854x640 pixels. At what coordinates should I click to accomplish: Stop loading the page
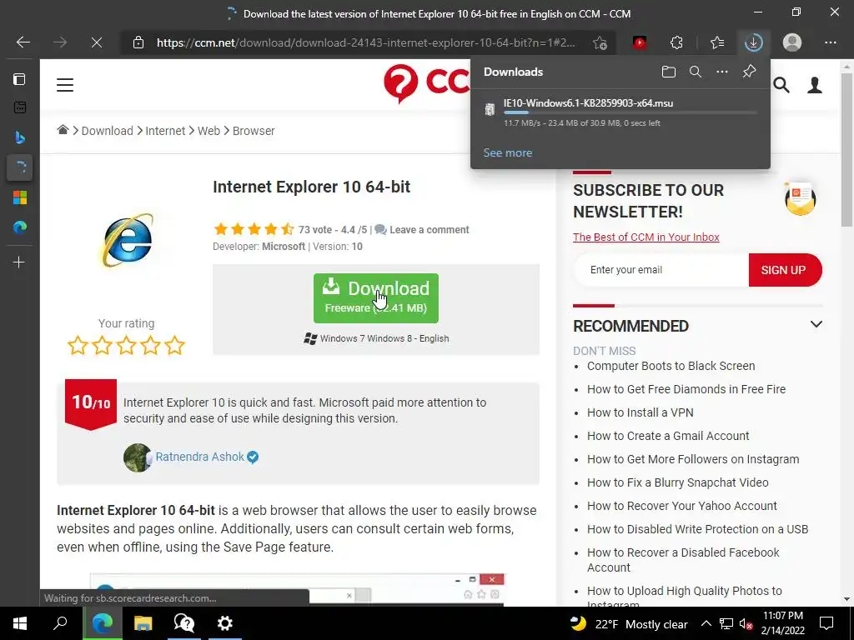pyautogui.click(x=97, y=42)
